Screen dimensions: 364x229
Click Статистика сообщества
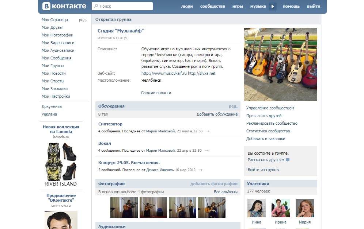[x=268, y=131]
